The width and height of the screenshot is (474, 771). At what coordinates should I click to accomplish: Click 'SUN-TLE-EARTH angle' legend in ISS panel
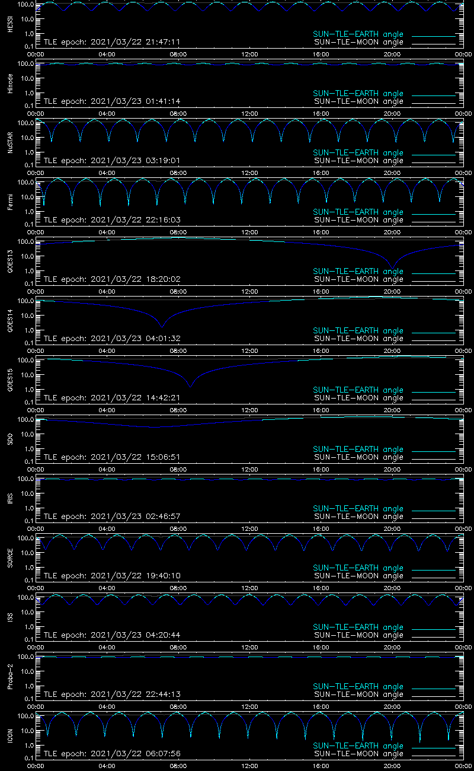coord(358,627)
